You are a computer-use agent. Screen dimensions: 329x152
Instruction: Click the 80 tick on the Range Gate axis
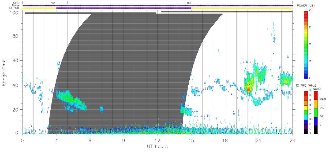click(15, 36)
